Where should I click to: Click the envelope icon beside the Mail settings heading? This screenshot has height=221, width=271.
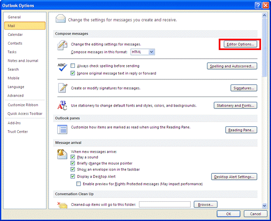pyautogui.click(x=60, y=19)
